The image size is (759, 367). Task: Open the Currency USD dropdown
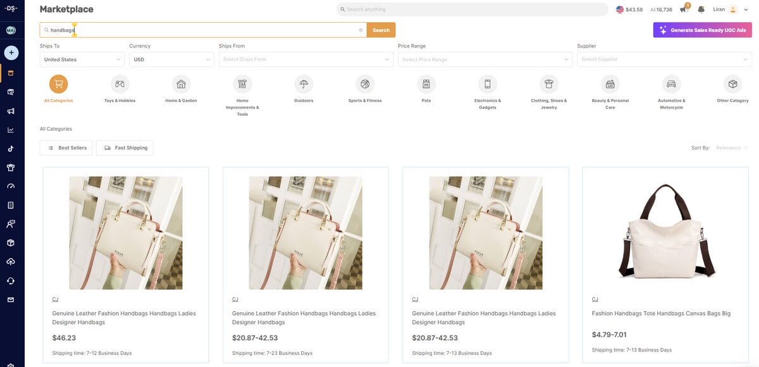[172, 59]
